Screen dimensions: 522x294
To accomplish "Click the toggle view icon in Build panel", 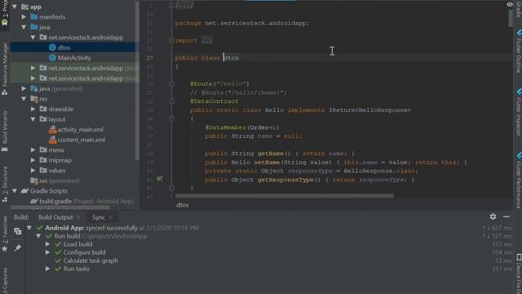I will point(18,231).
